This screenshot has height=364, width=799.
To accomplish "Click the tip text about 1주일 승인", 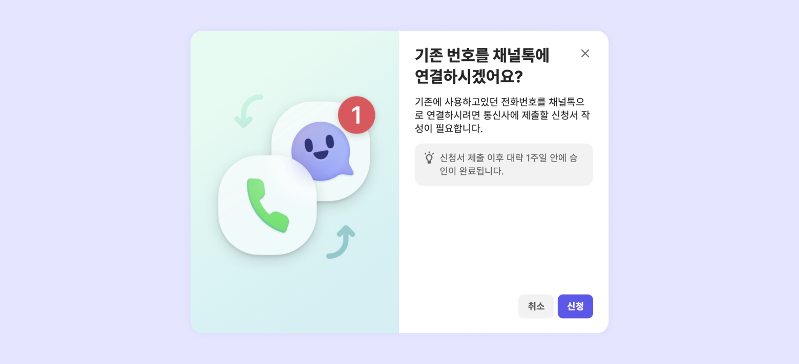I will [509, 164].
